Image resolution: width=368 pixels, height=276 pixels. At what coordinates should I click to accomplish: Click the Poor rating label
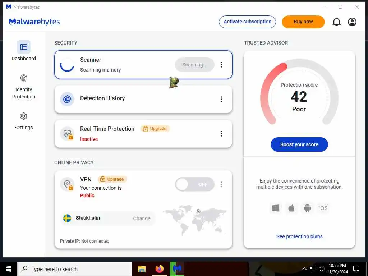(299, 109)
